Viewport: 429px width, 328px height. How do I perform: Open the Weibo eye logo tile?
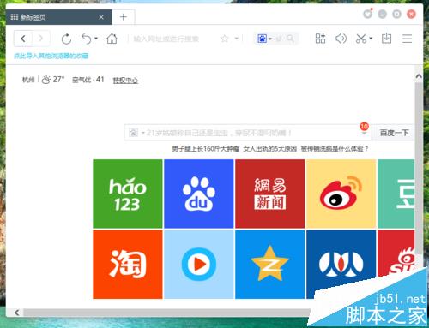[341, 194]
